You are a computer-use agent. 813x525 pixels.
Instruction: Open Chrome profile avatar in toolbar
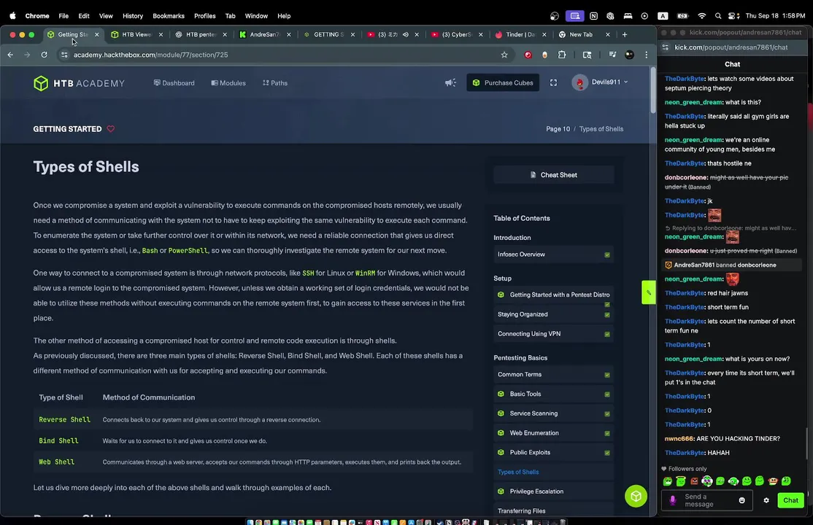coord(629,55)
